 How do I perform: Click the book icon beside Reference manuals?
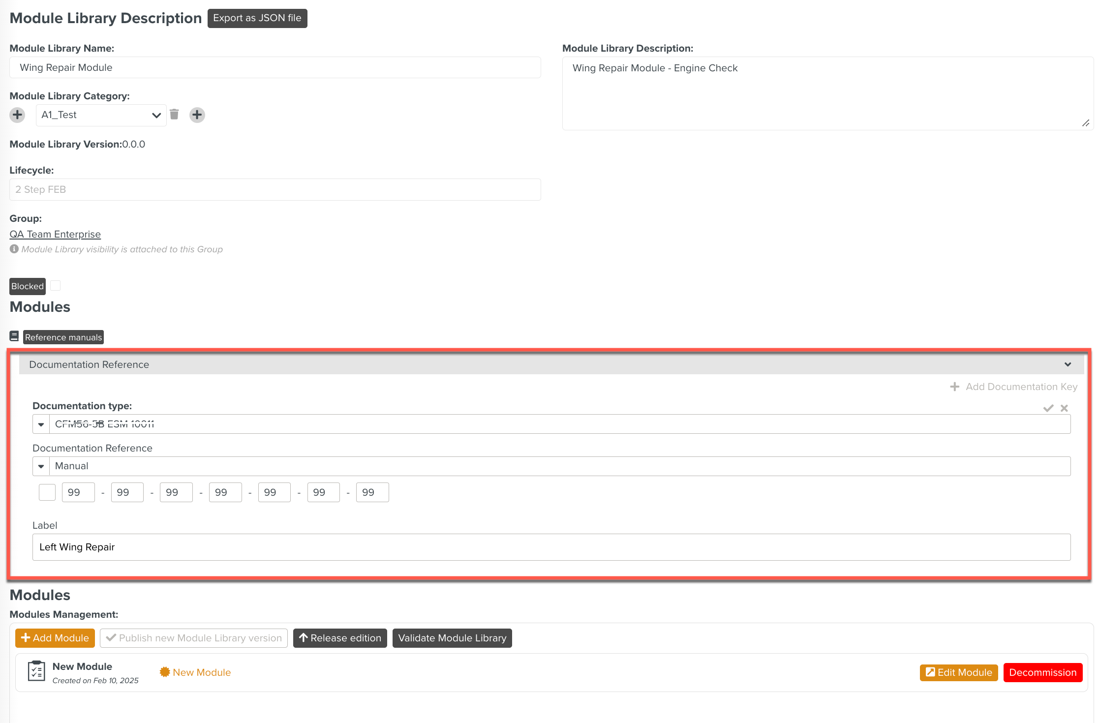click(14, 336)
